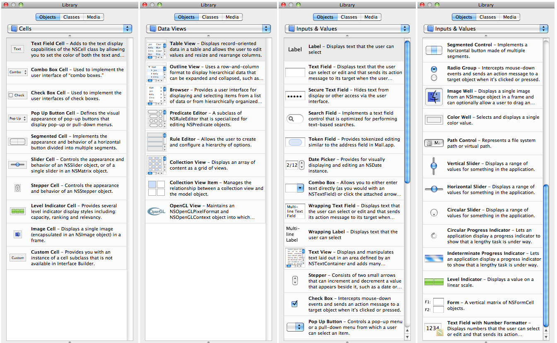Open the Data Views category dropdown
Viewport: 557px width, 343px height.
pos(208,29)
